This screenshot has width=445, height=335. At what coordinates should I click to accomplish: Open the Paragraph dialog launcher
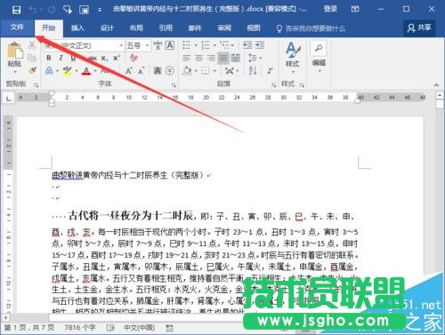coord(273,85)
